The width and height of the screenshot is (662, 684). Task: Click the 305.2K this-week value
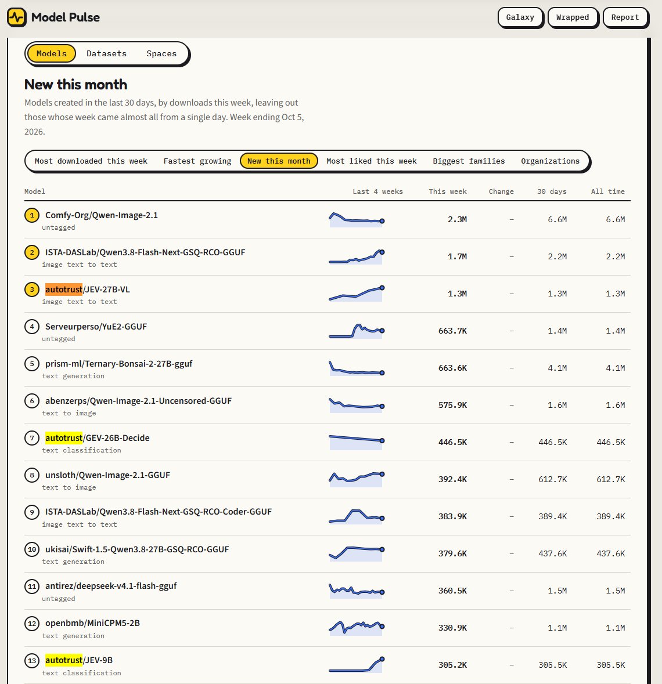click(452, 665)
